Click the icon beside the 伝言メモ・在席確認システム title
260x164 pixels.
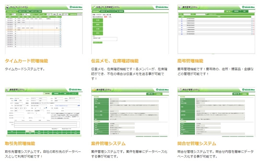pos(94,7)
